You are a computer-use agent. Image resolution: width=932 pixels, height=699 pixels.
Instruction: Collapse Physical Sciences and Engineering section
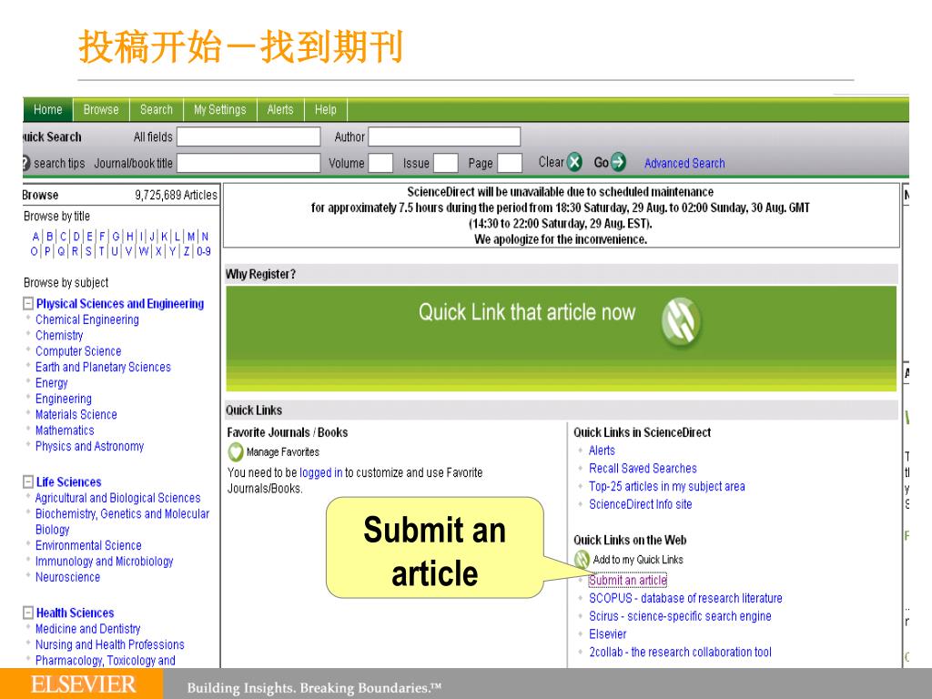pos(28,304)
